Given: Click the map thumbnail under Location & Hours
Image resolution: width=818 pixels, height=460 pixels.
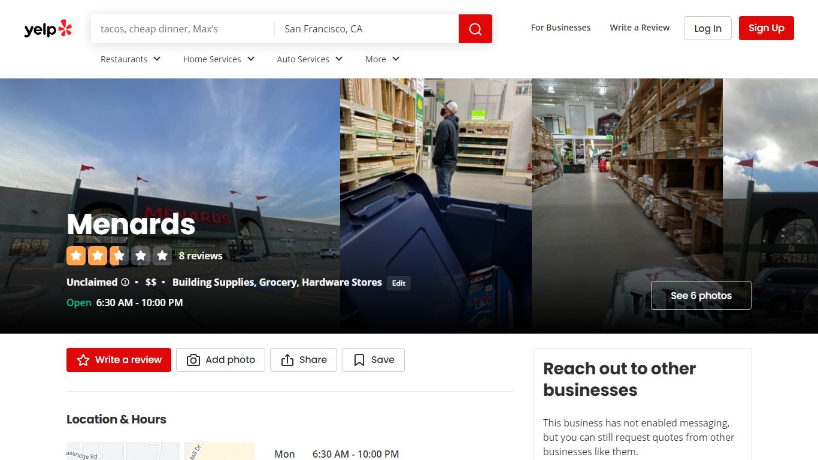Looking at the screenshot, I should point(160,451).
